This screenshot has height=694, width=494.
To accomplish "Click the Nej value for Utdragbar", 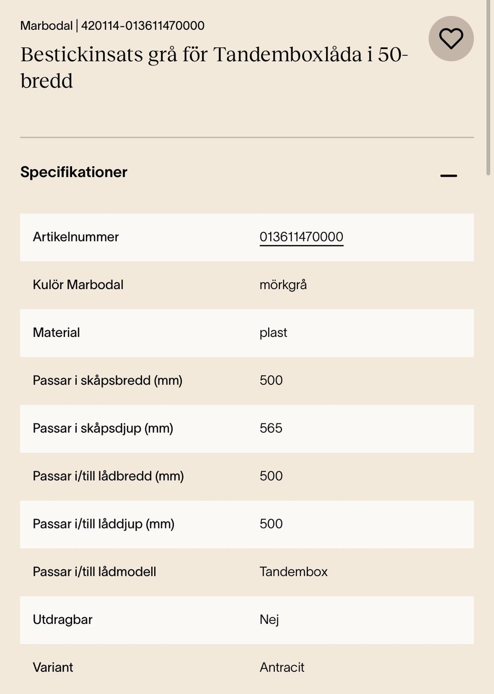I will point(269,620).
